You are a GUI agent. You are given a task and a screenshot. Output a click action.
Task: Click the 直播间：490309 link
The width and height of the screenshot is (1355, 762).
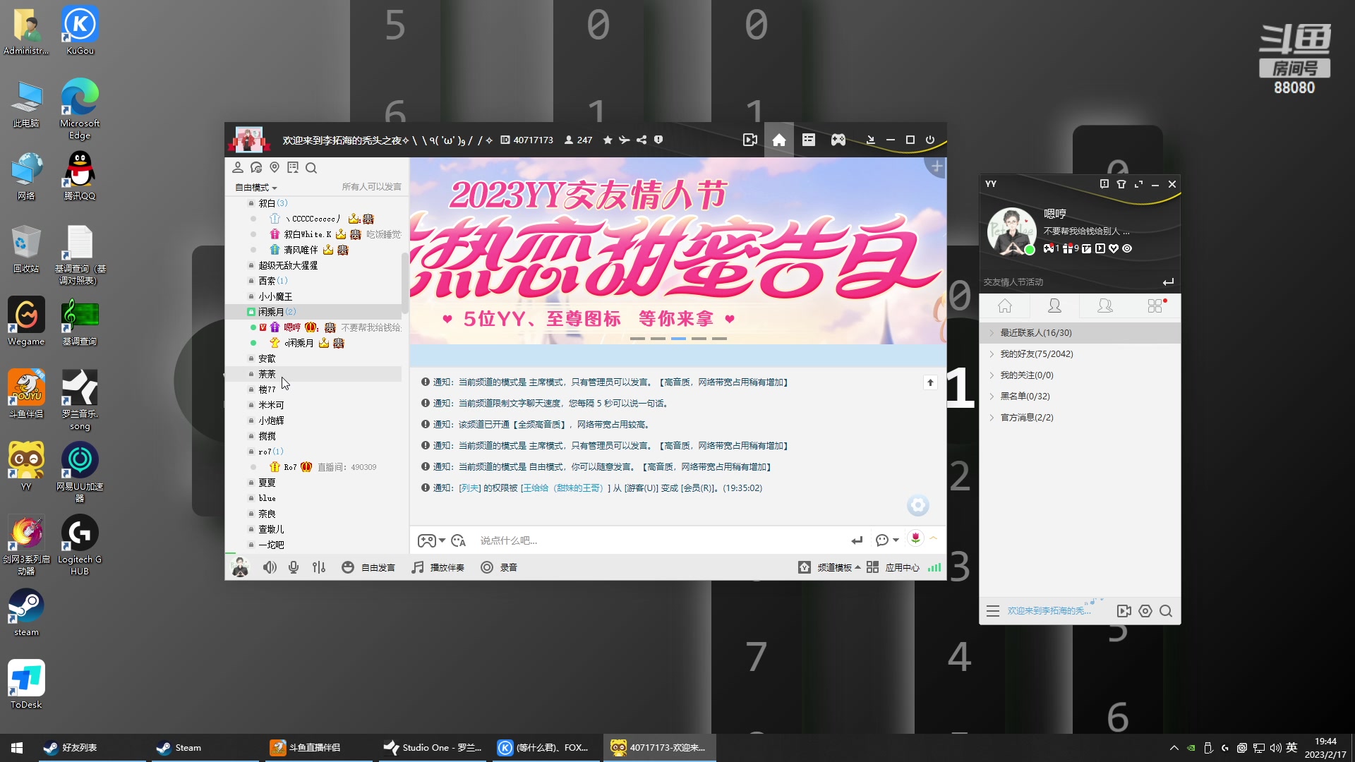(347, 466)
